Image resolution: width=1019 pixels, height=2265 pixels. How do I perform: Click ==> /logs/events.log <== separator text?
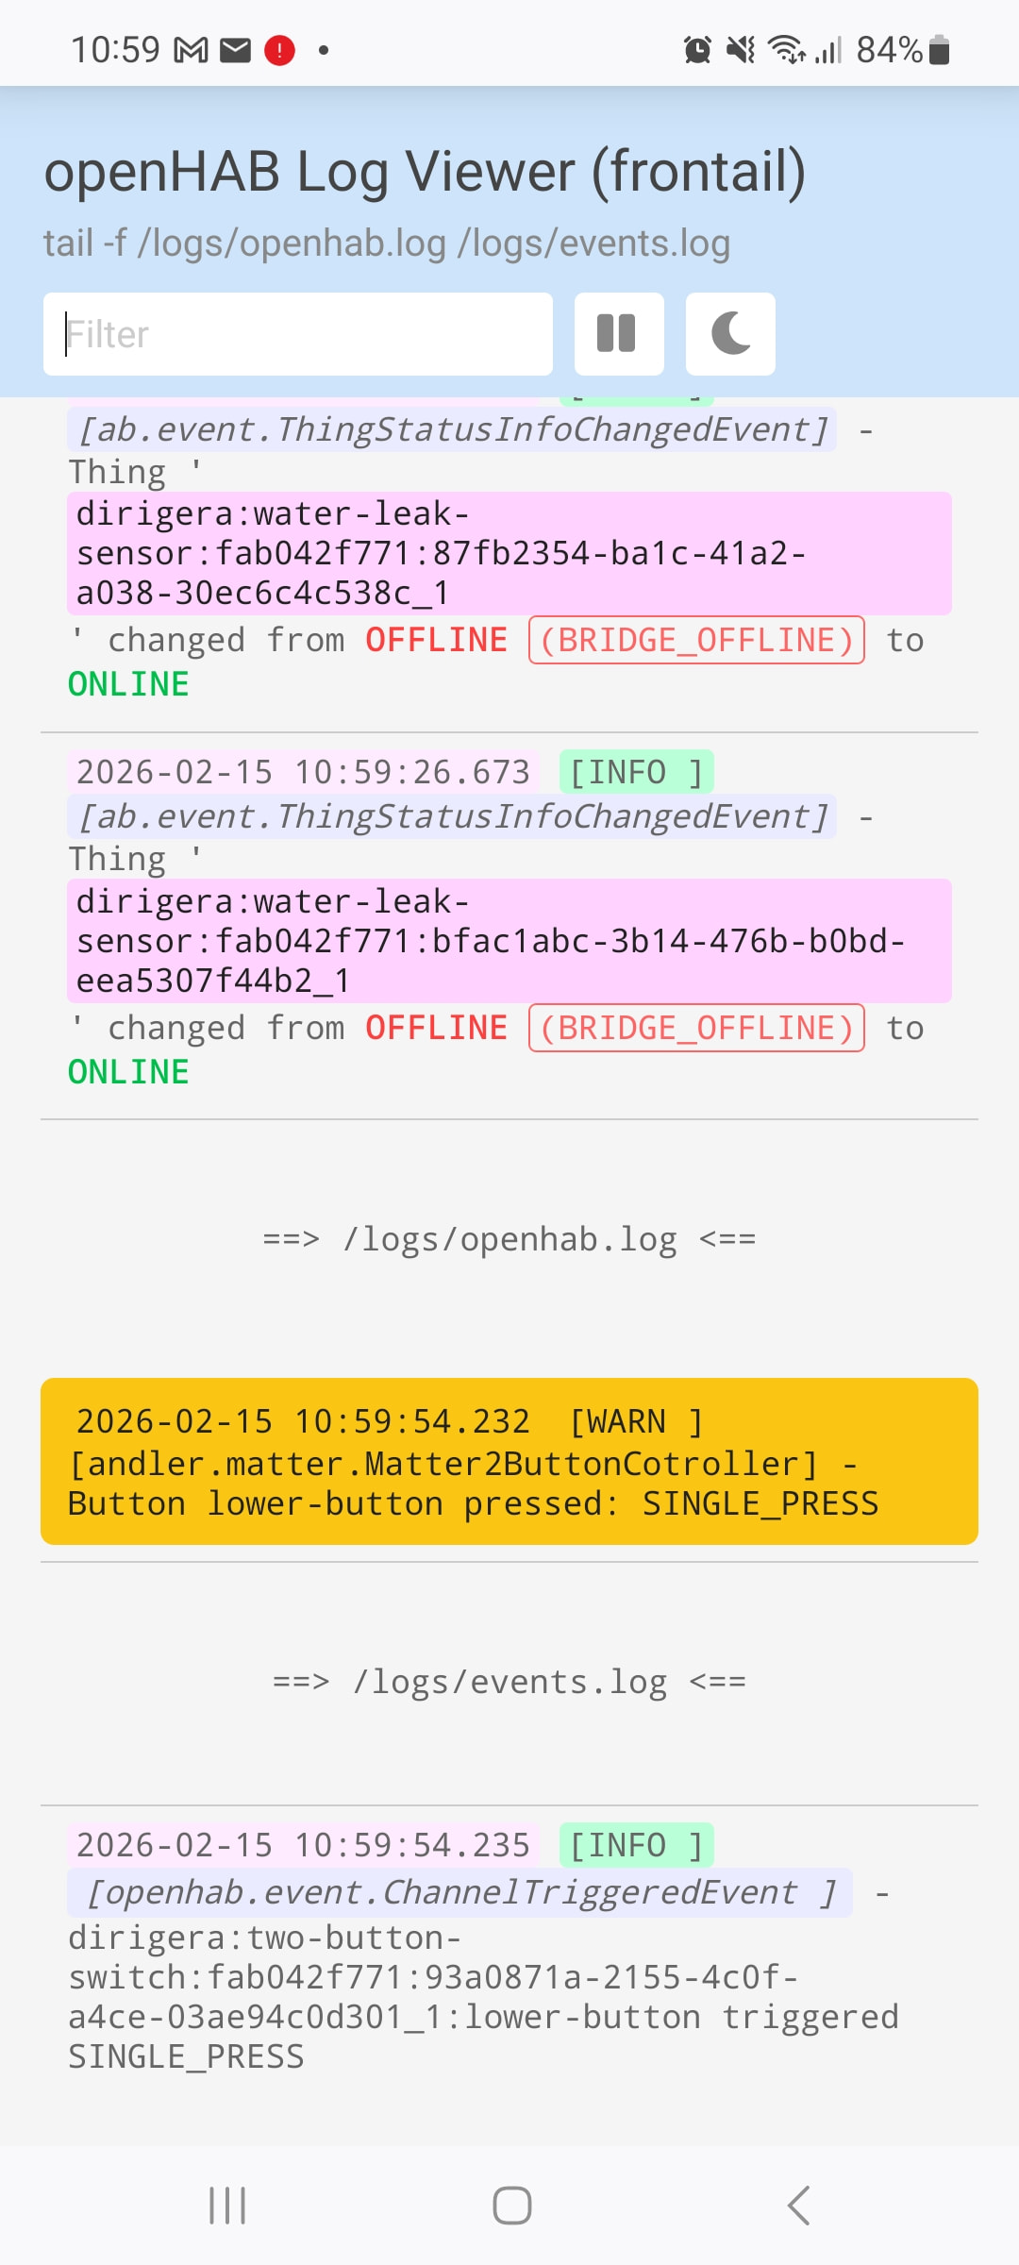point(509,1682)
